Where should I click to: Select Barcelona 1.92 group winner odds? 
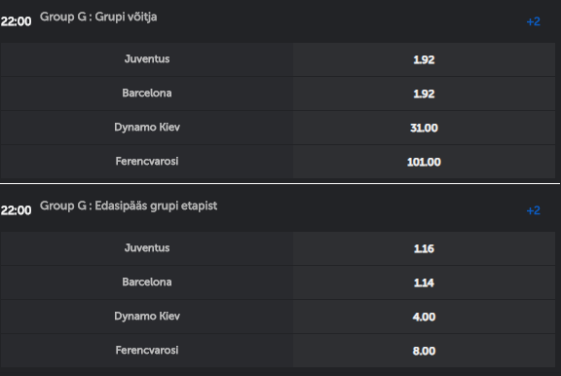point(424,94)
